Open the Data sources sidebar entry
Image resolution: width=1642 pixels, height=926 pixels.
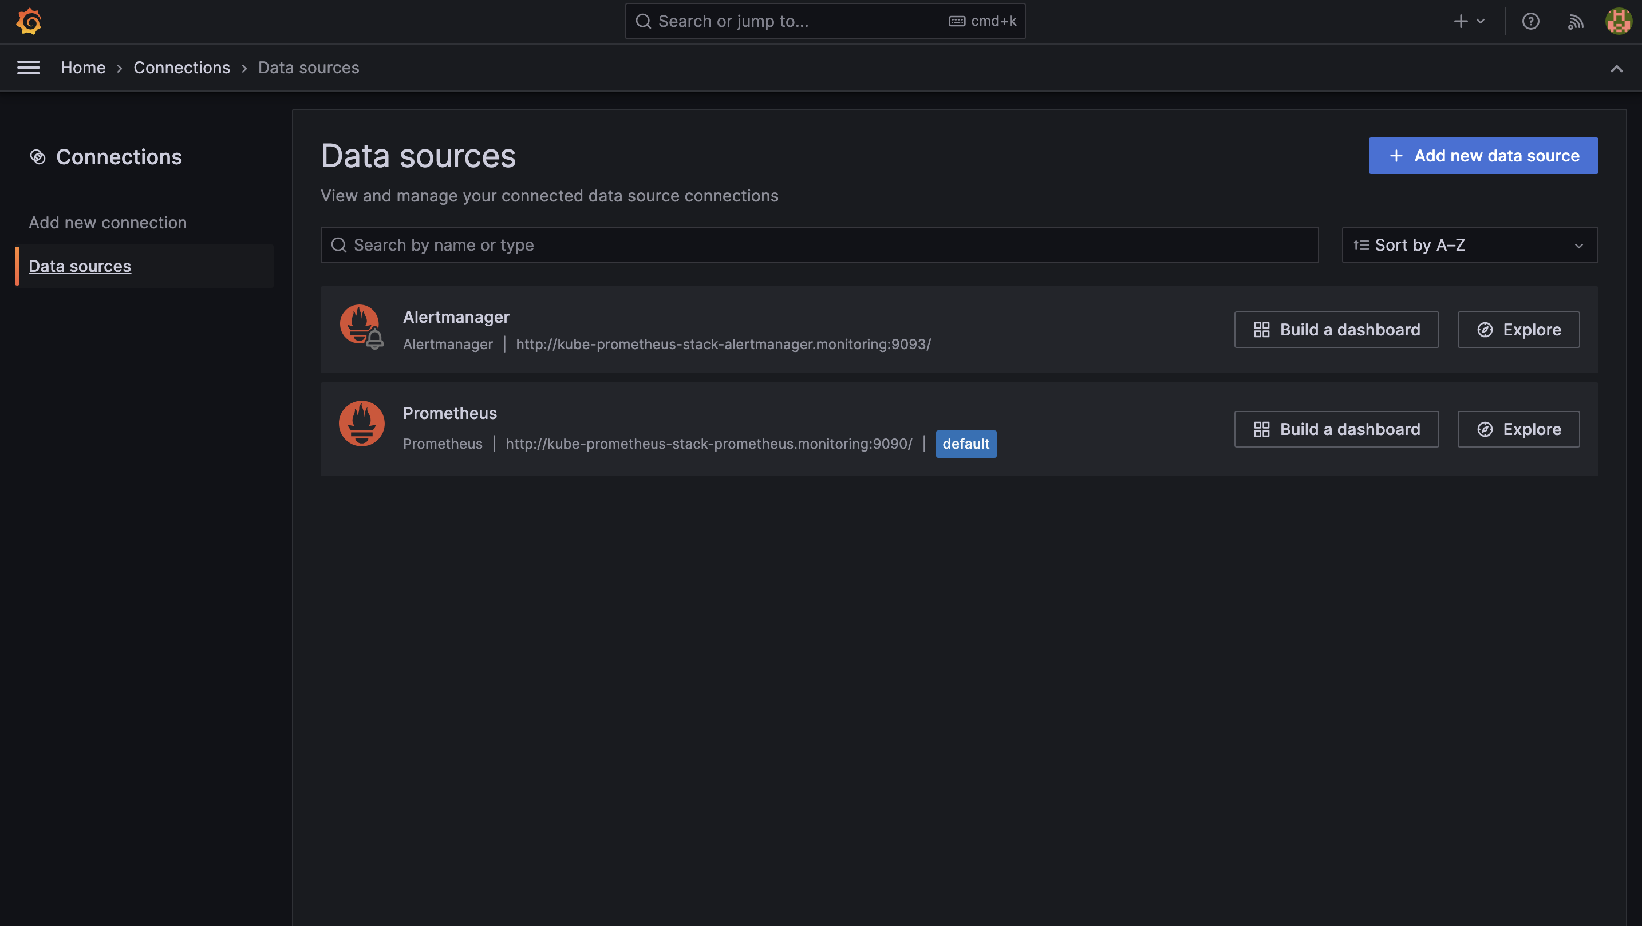(80, 266)
